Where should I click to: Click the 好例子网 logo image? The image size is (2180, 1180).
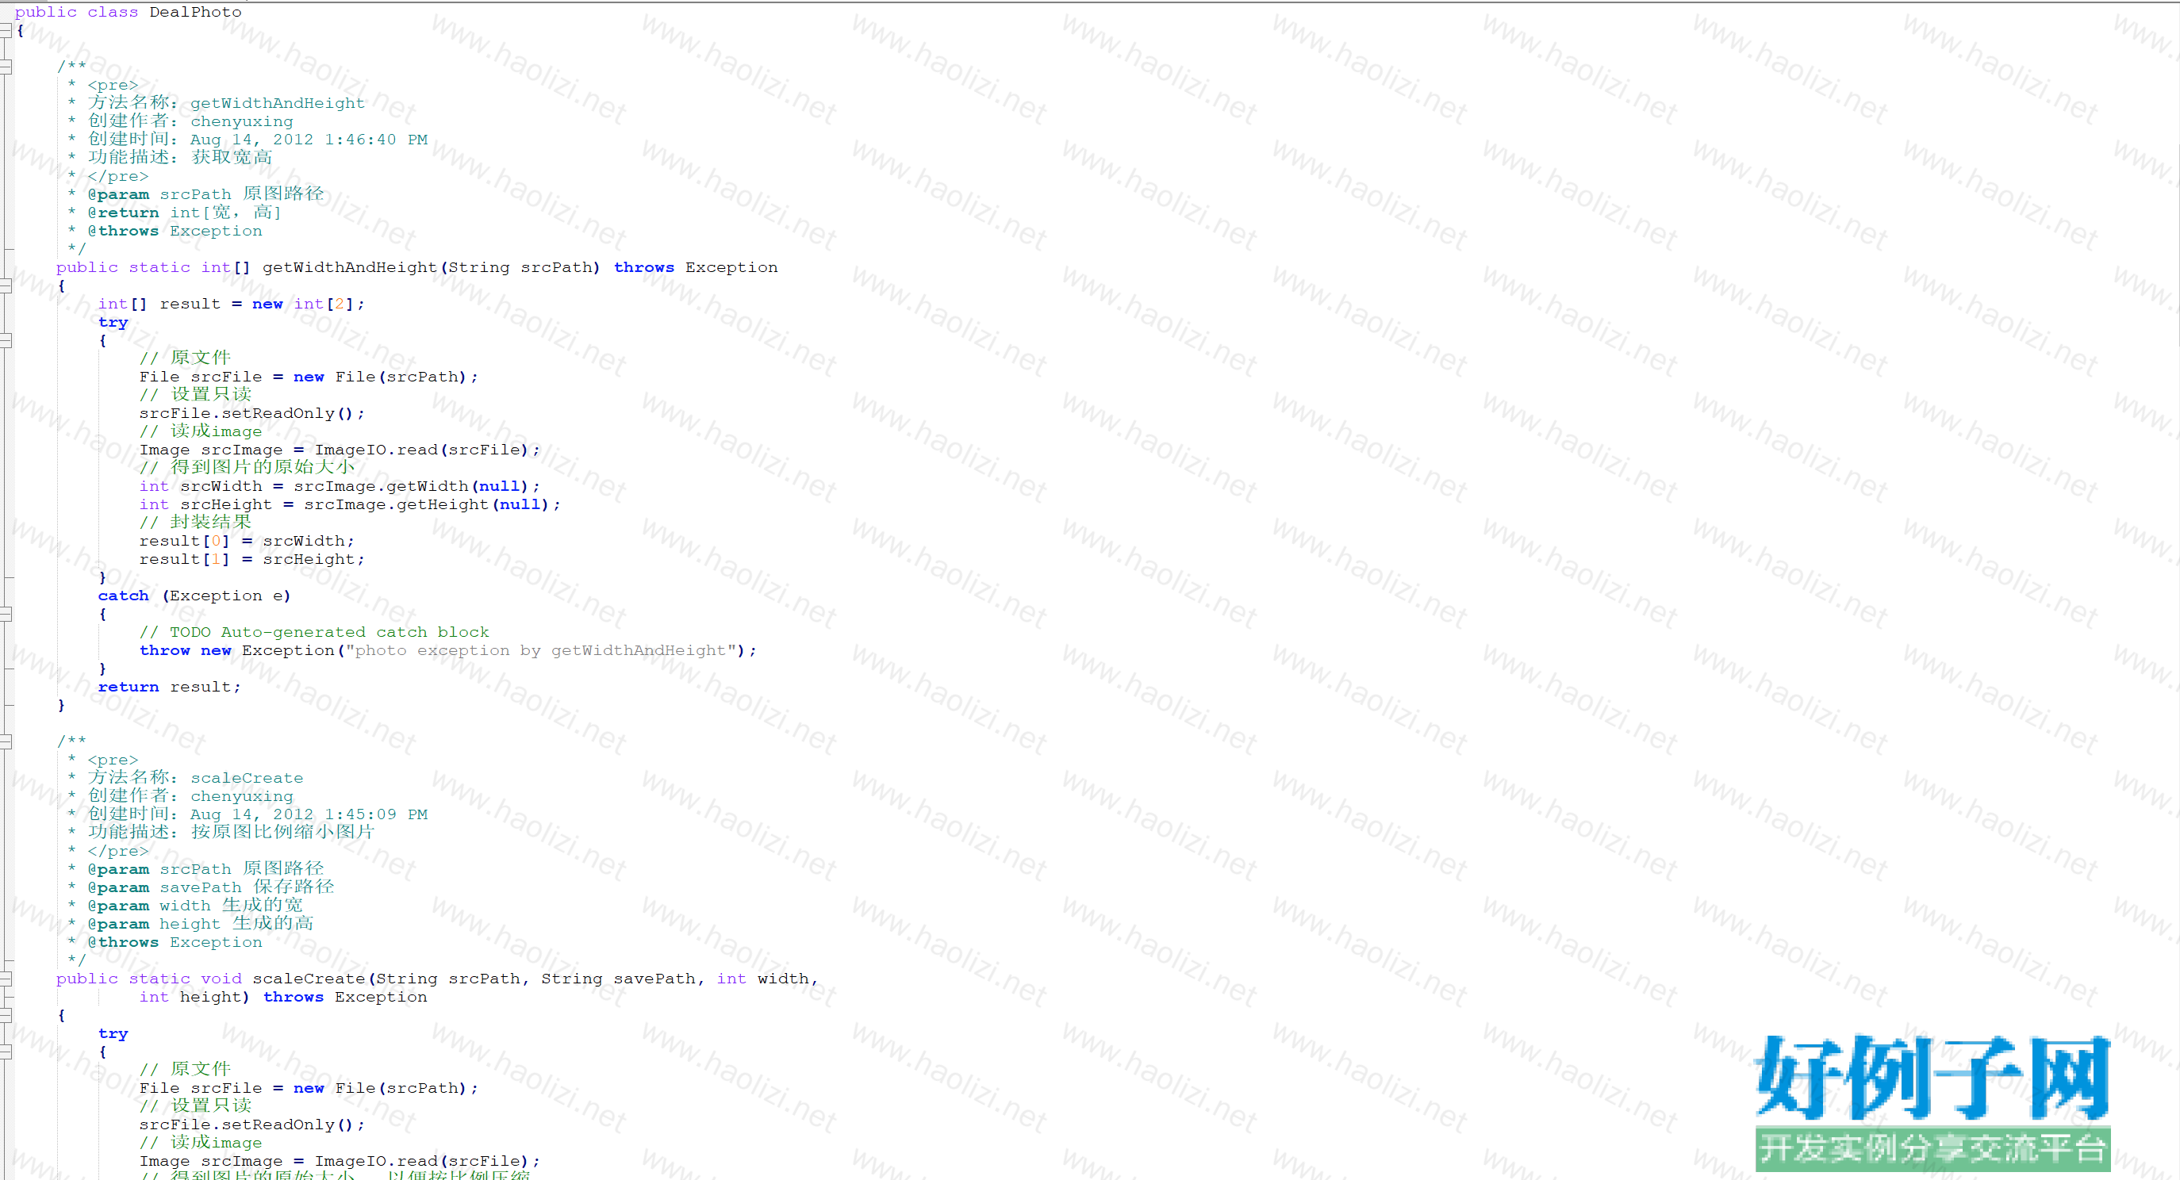pos(1931,1077)
